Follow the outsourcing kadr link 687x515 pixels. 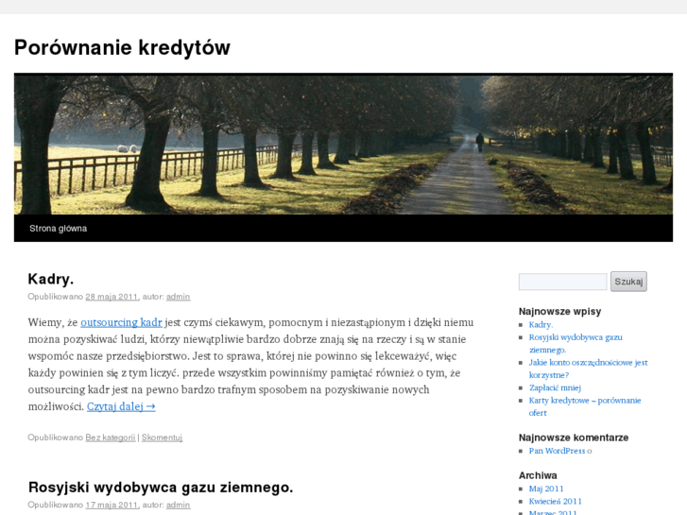tap(121, 322)
